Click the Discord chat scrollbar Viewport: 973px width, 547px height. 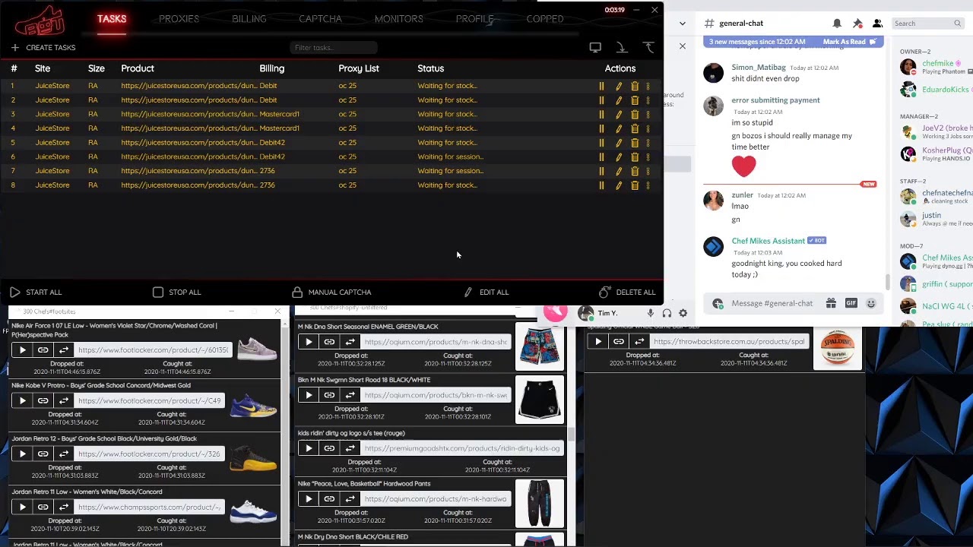point(887,282)
